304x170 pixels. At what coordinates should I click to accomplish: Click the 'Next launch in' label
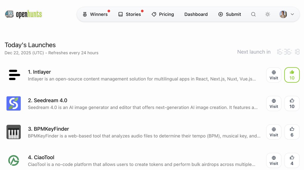[254, 52]
